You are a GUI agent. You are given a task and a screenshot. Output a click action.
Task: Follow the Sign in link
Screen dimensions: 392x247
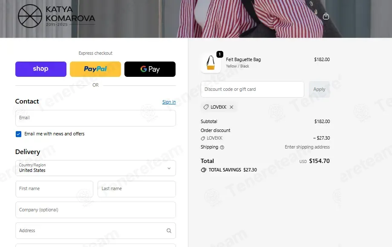coord(169,102)
